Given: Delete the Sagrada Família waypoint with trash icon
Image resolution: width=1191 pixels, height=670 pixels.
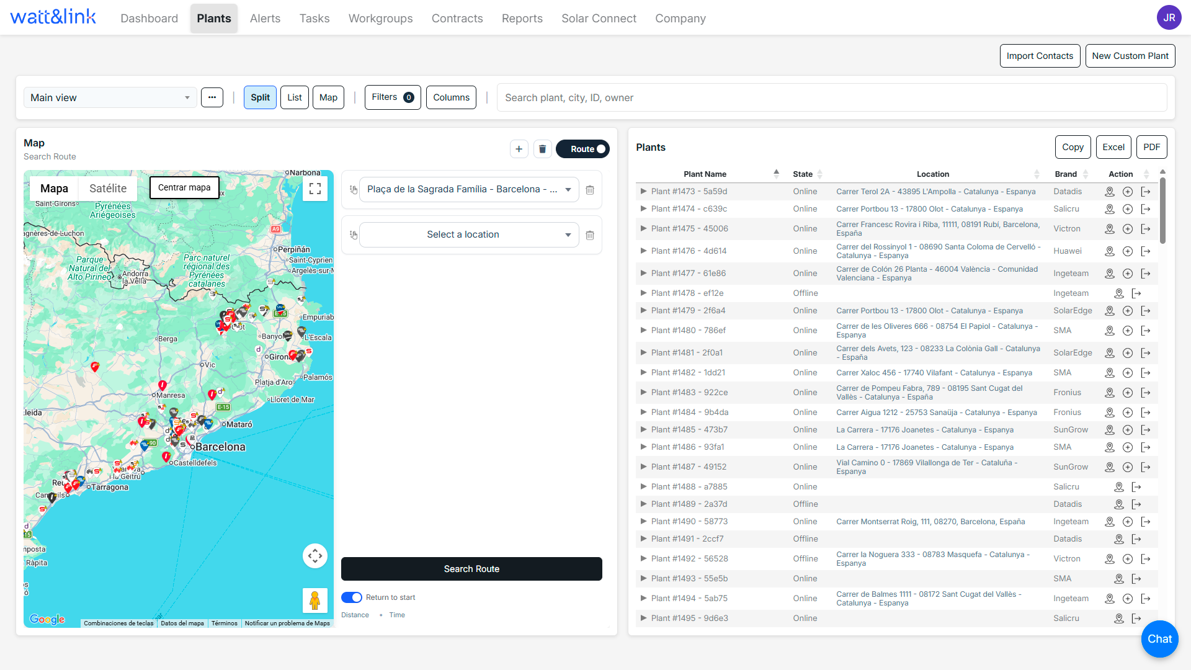Looking at the screenshot, I should 590,189.
